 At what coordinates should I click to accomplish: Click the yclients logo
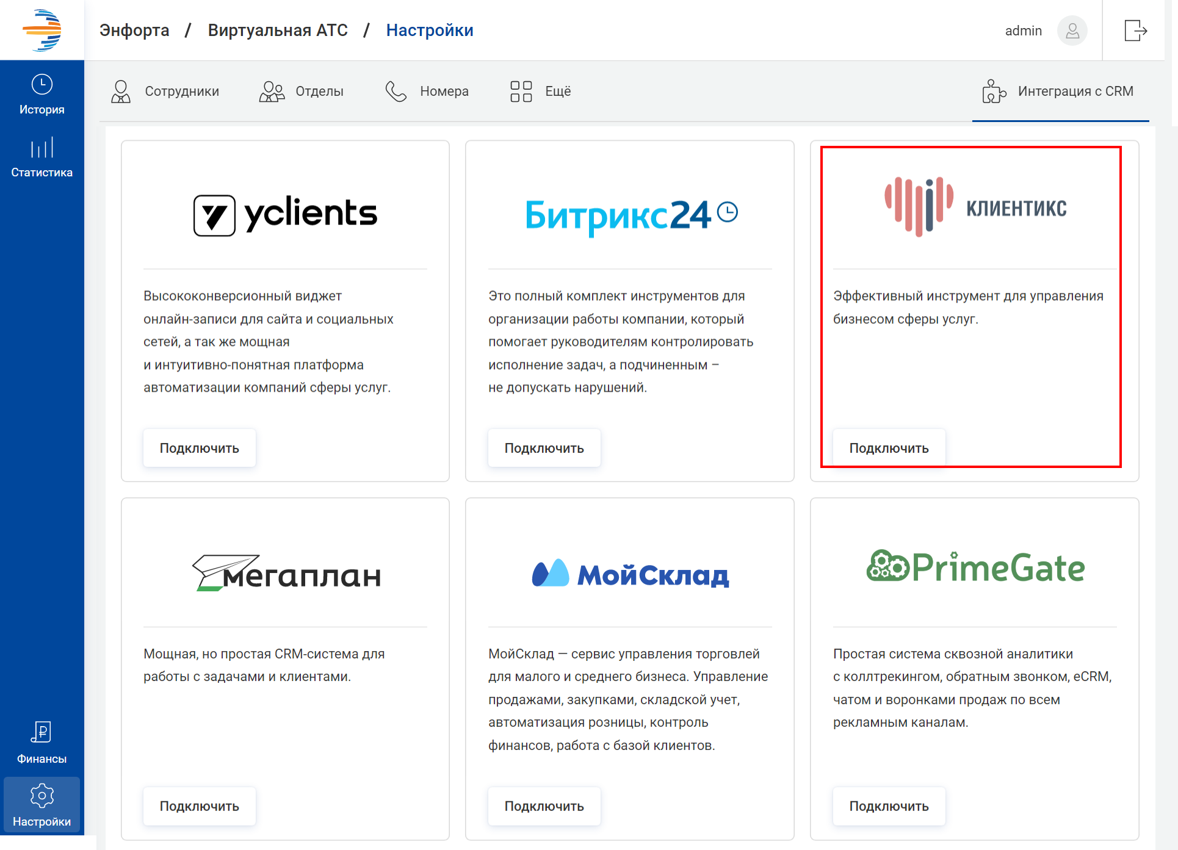click(x=285, y=215)
